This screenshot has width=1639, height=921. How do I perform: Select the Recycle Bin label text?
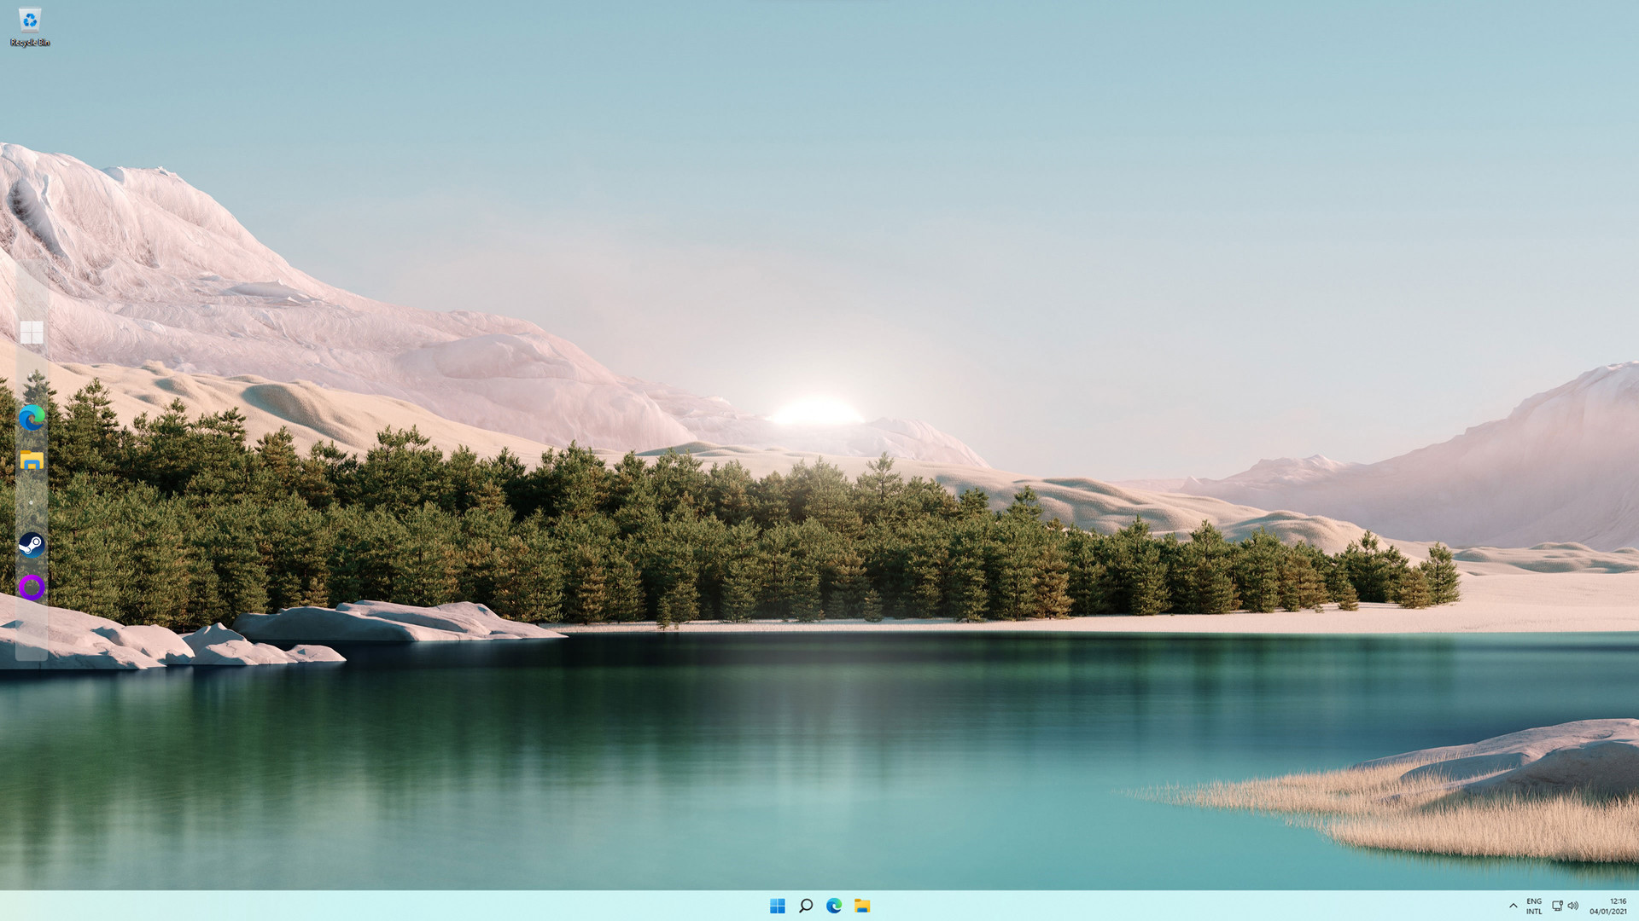pyautogui.click(x=30, y=40)
